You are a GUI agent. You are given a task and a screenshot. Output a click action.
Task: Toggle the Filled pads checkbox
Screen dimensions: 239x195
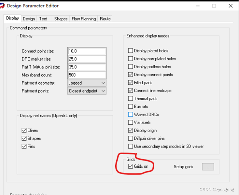(x=131, y=83)
